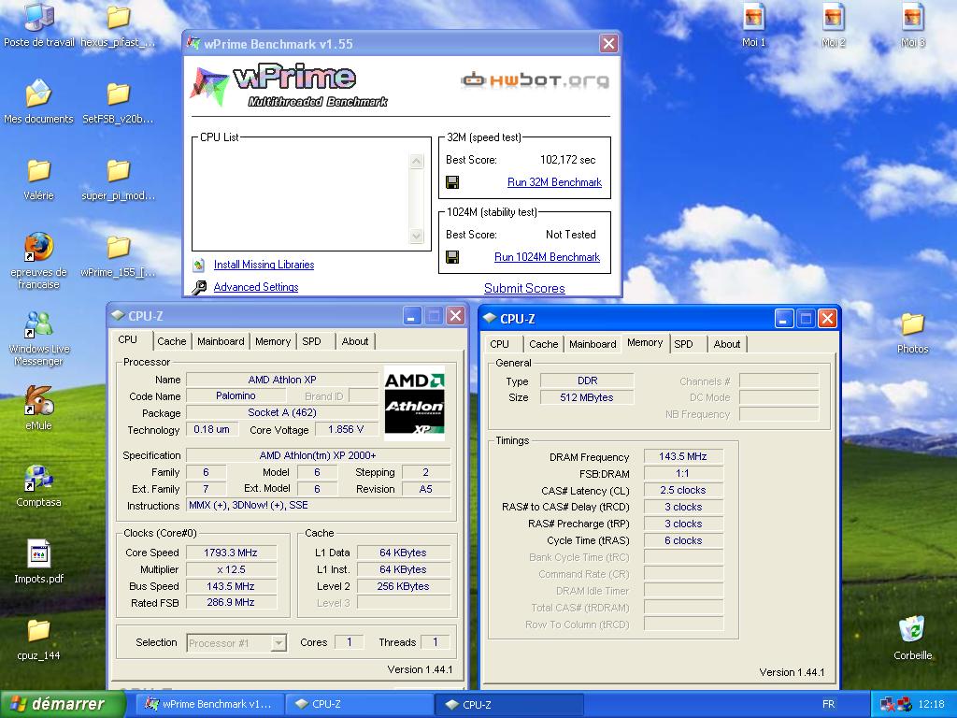Switch to Mainboard tab in right CPU-Z window
The image size is (957, 718).
pos(593,344)
